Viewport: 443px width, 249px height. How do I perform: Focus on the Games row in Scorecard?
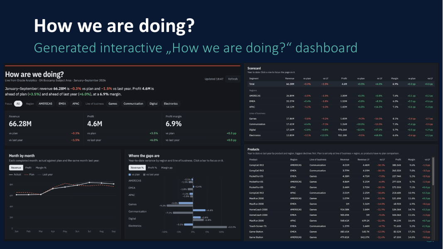(x=340, y=119)
